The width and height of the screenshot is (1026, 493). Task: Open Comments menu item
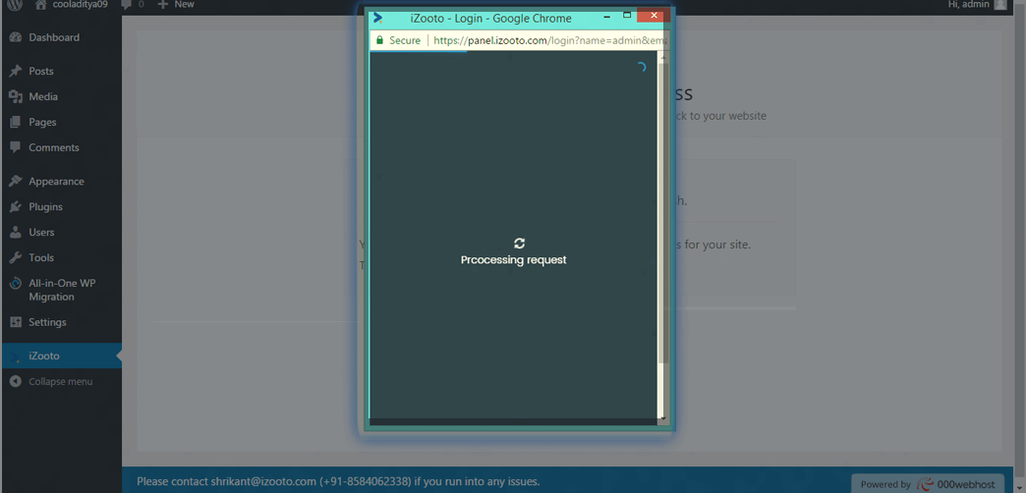(54, 147)
